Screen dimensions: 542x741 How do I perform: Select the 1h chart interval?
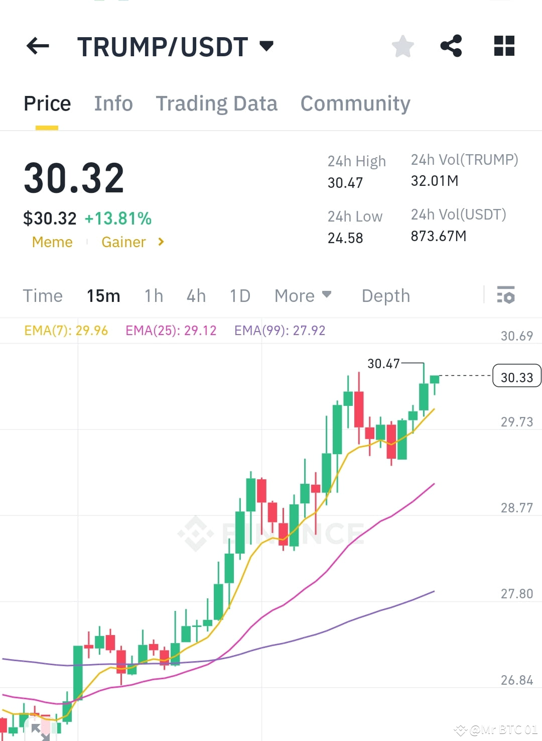pyautogui.click(x=153, y=296)
